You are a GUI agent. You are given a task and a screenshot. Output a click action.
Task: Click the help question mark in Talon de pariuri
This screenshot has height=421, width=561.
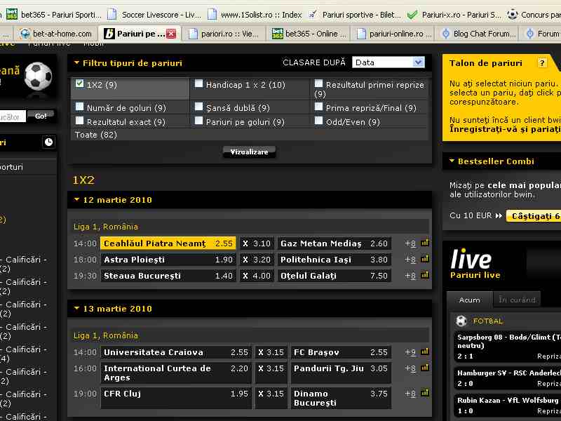point(542,63)
